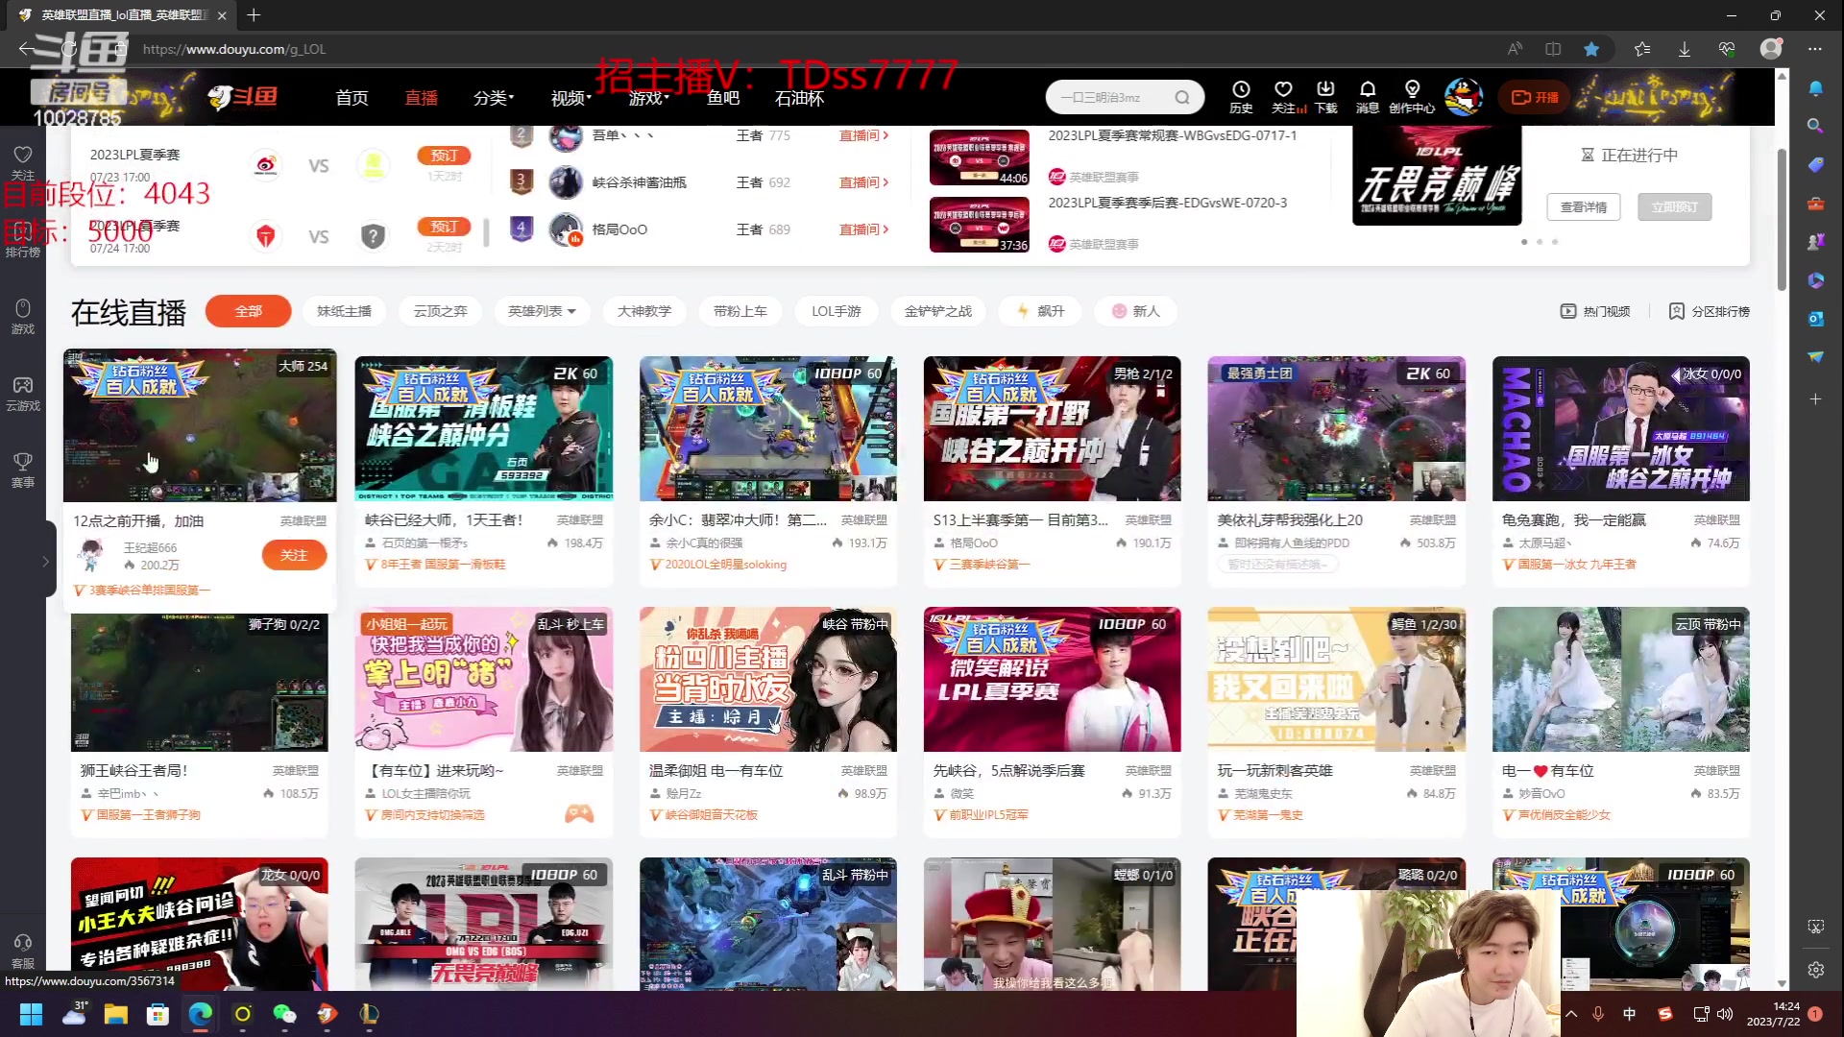
Task: Open the 英雄列表 dropdown filter
Action: (x=542, y=311)
